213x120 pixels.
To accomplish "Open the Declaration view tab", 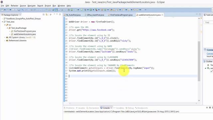I will click(x=93, y=108).
